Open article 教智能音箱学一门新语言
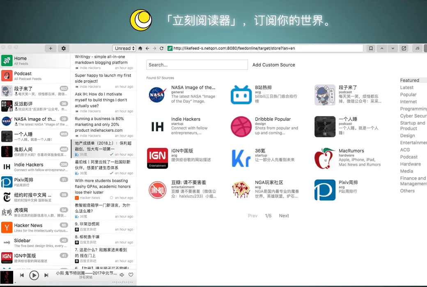The height and width of the screenshot is (287, 427). (103, 211)
